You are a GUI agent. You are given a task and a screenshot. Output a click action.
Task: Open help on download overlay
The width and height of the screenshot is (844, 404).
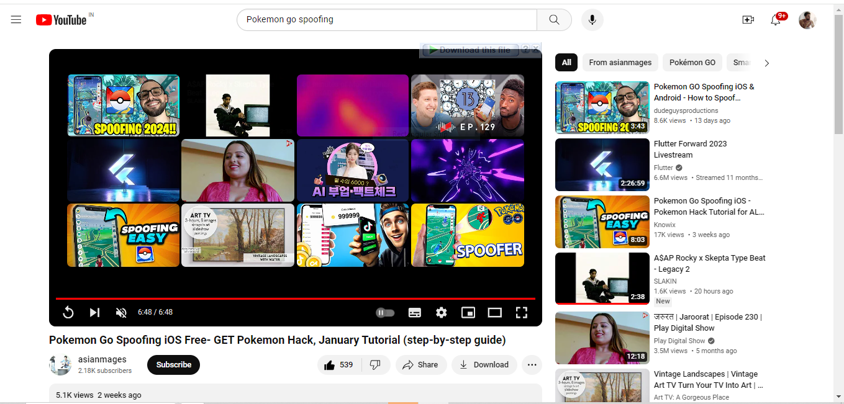525,49
